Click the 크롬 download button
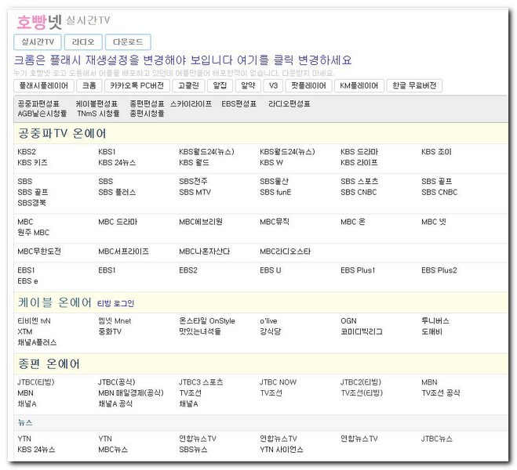The height and width of the screenshot is (470, 517). pyautogui.click(x=89, y=86)
